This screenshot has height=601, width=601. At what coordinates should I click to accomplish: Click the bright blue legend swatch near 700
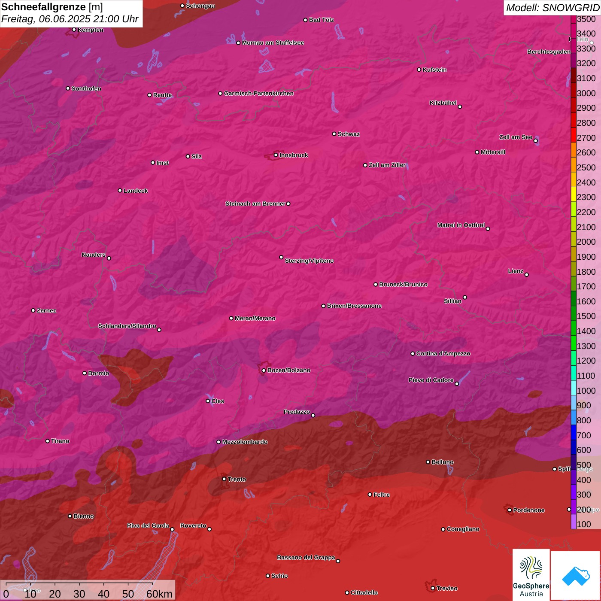pyautogui.click(x=574, y=432)
